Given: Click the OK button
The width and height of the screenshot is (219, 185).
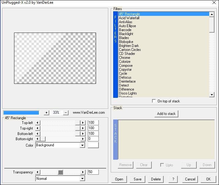Looking at the screenshot, I should tap(208, 179).
